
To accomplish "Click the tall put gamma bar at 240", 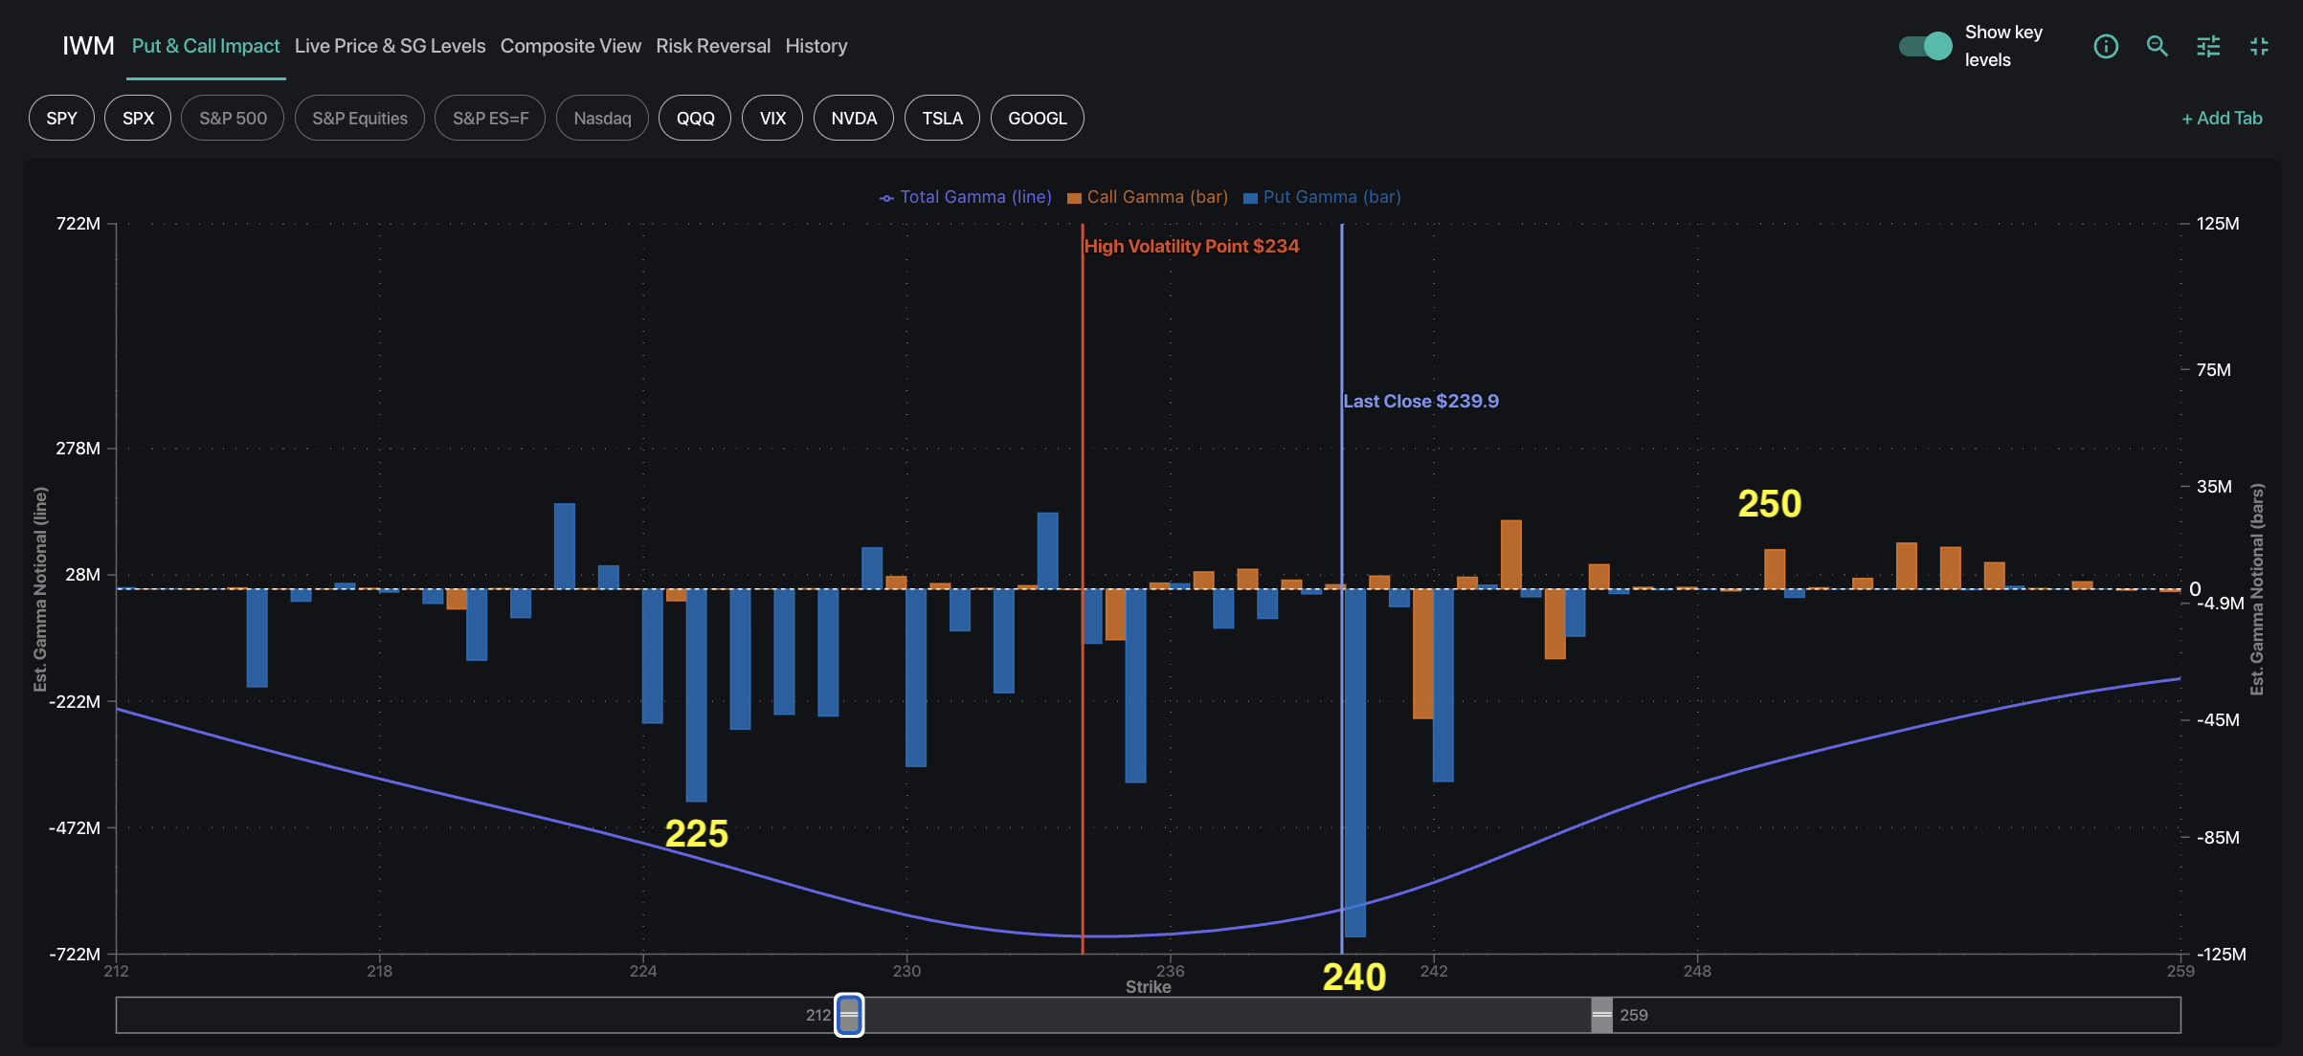I will 1354,765.
